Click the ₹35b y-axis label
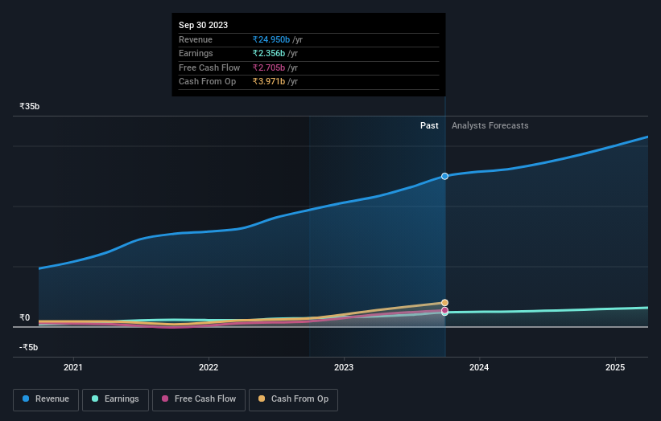 click(x=30, y=106)
